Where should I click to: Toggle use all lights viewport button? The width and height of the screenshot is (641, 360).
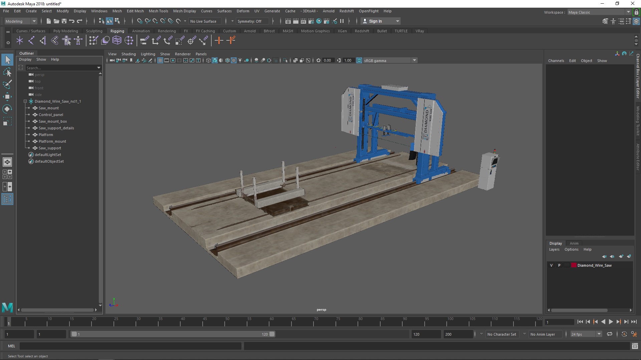[240, 60]
